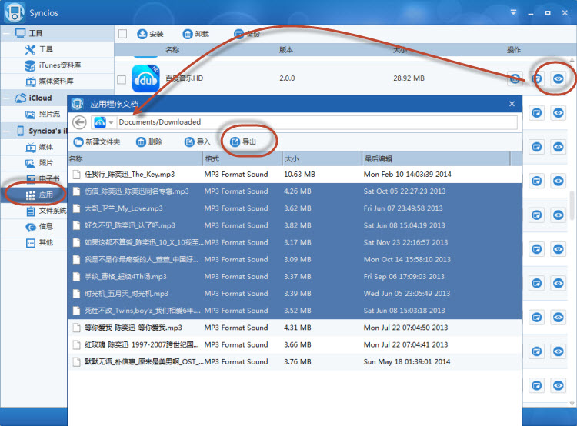Click main window 版本 column header
The height and width of the screenshot is (426, 577).
click(286, 50)
